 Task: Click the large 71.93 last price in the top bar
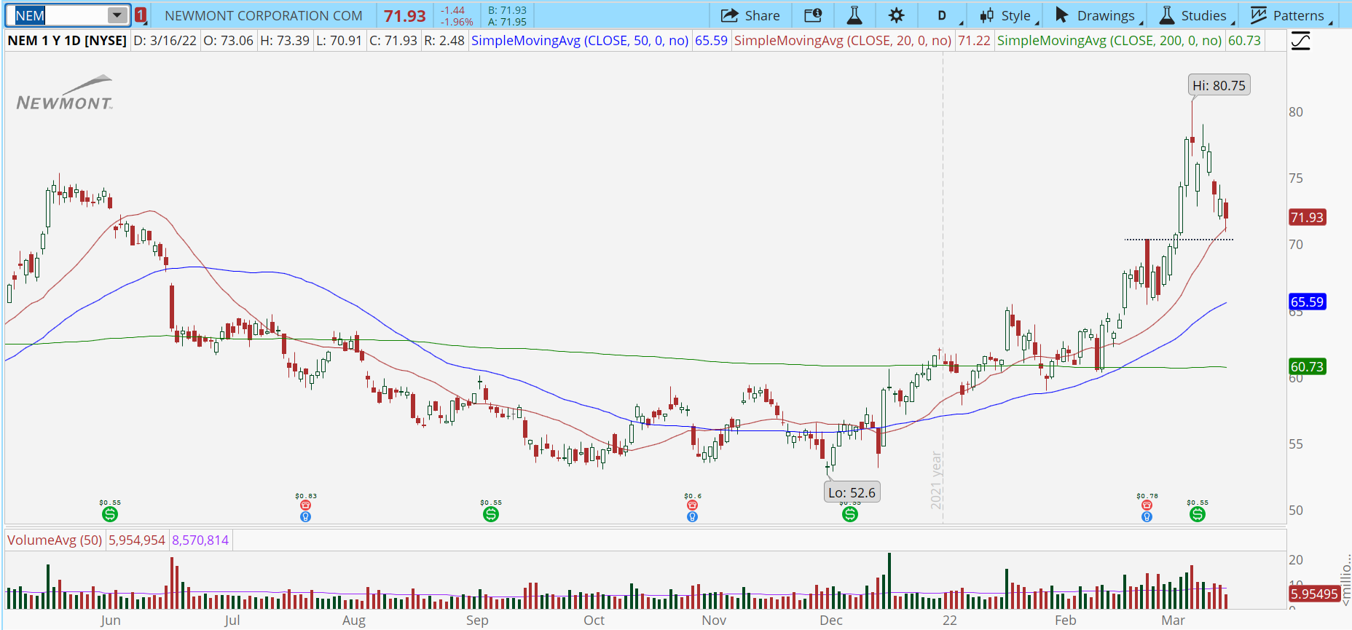click(405, 15)
